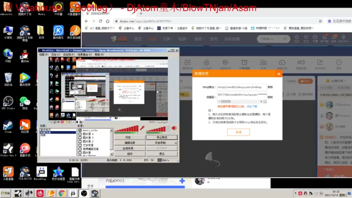Open Tencent QQ penguin desktop icon
Screen dimensions: 352x198
(x=25, y=56)
